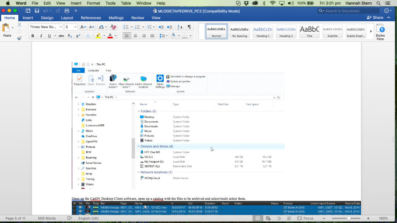Click the Undo arrow in the title bar
The image size is (397, 223).
click(46, 11)
